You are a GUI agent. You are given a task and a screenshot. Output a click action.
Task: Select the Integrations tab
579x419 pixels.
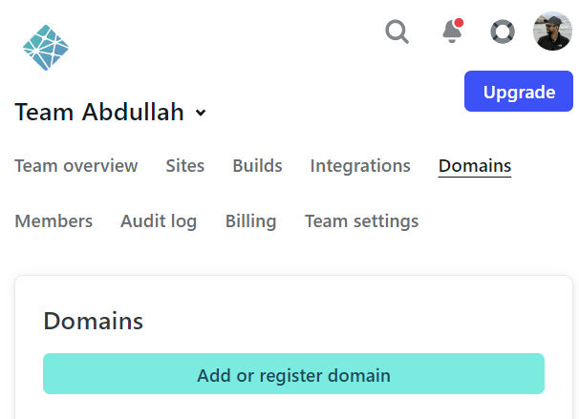coord(360,166)
